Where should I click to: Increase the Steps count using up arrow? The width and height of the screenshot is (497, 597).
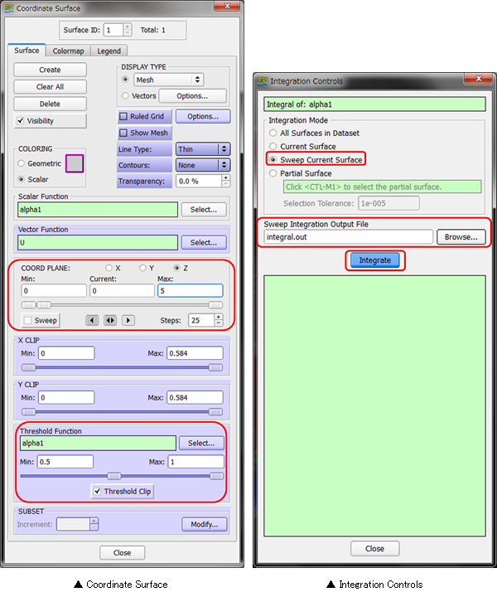pyautogui.click(x=218, y=317)
